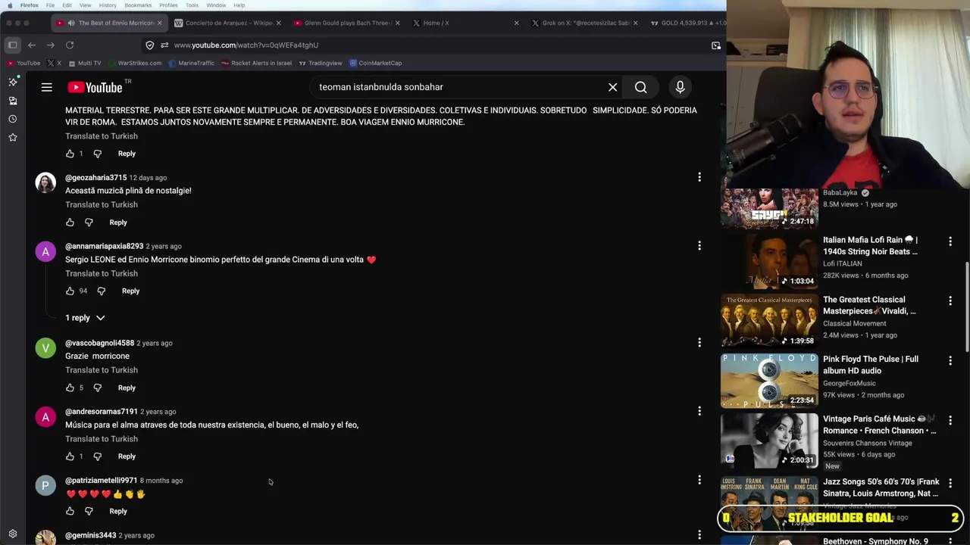The image size is (970, 545).
Task: Open options for @patriziametelli9971 comment
Action: (x=699, y=479)
